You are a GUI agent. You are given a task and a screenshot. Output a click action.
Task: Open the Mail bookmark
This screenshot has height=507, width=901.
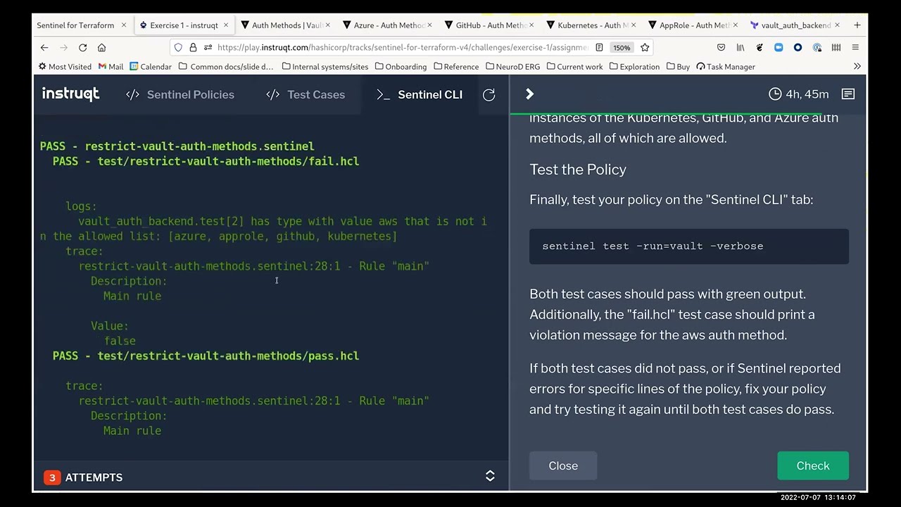pyautogui.click(x=111, y=66)
